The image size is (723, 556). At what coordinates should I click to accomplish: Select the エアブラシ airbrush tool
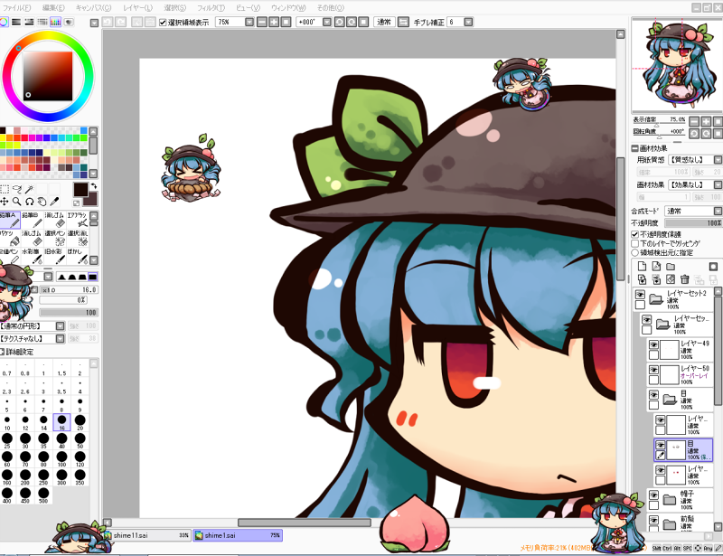[79, 217]
